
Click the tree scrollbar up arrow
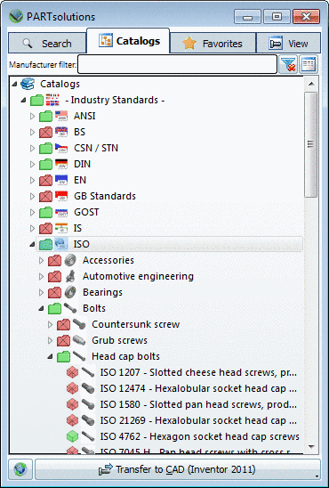pyautogui.click(x=311, y=84)
